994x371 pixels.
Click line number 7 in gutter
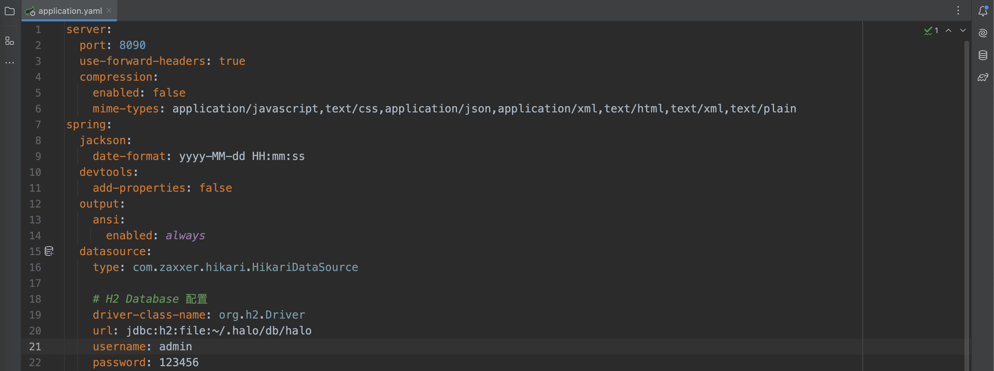38,124
